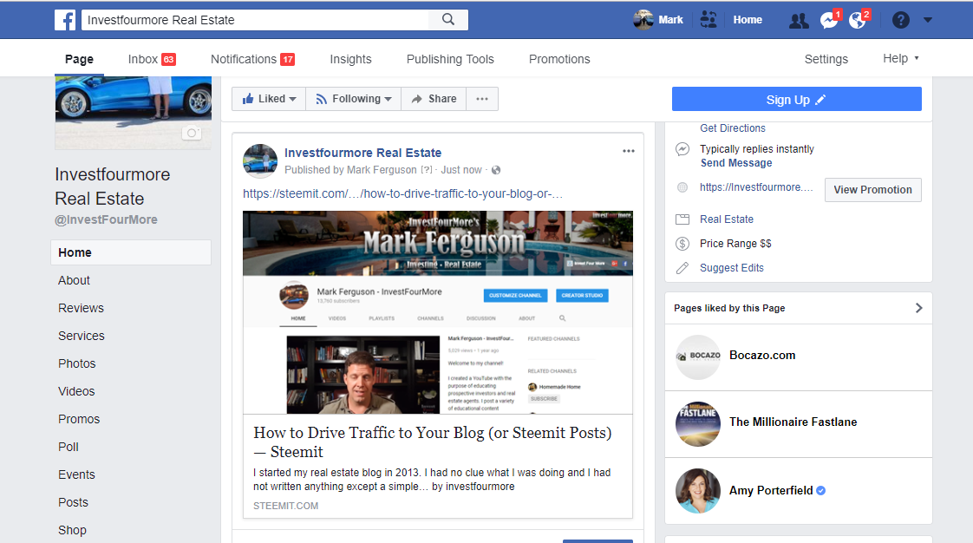Open Amy Porterfield's profile photo

(698, 491)
